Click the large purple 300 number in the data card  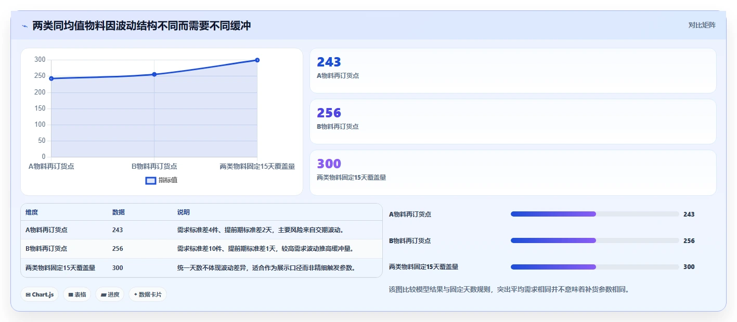tap(329, 164)
